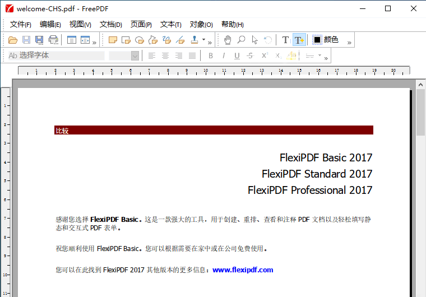Click the Open file folder icon
The height and width of the screenshot is (297, 426).
[13, 40]
